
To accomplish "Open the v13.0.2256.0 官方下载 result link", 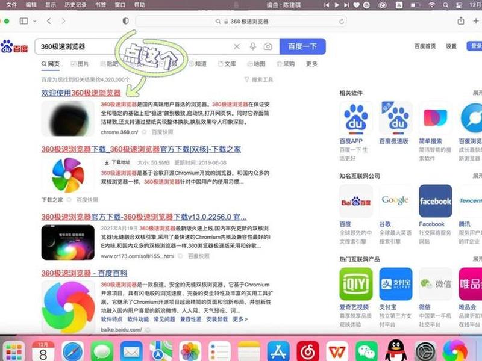I will pyautogui.click(x=144, y=217).
